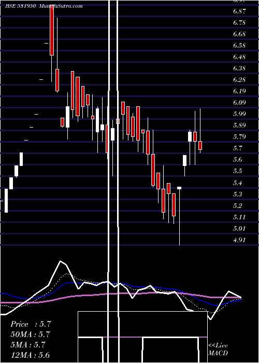Click the 5.6 price axis label
The height and width of the screenshot is (363, 259).
[238, 160]
